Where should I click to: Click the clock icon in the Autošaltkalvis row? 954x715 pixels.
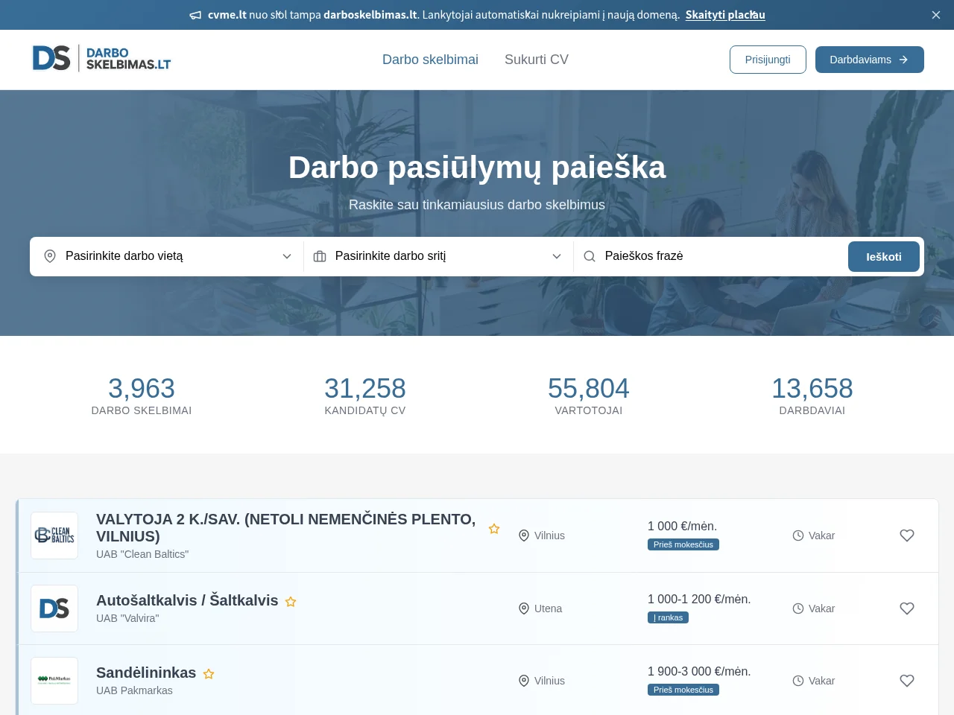point(798,608)
